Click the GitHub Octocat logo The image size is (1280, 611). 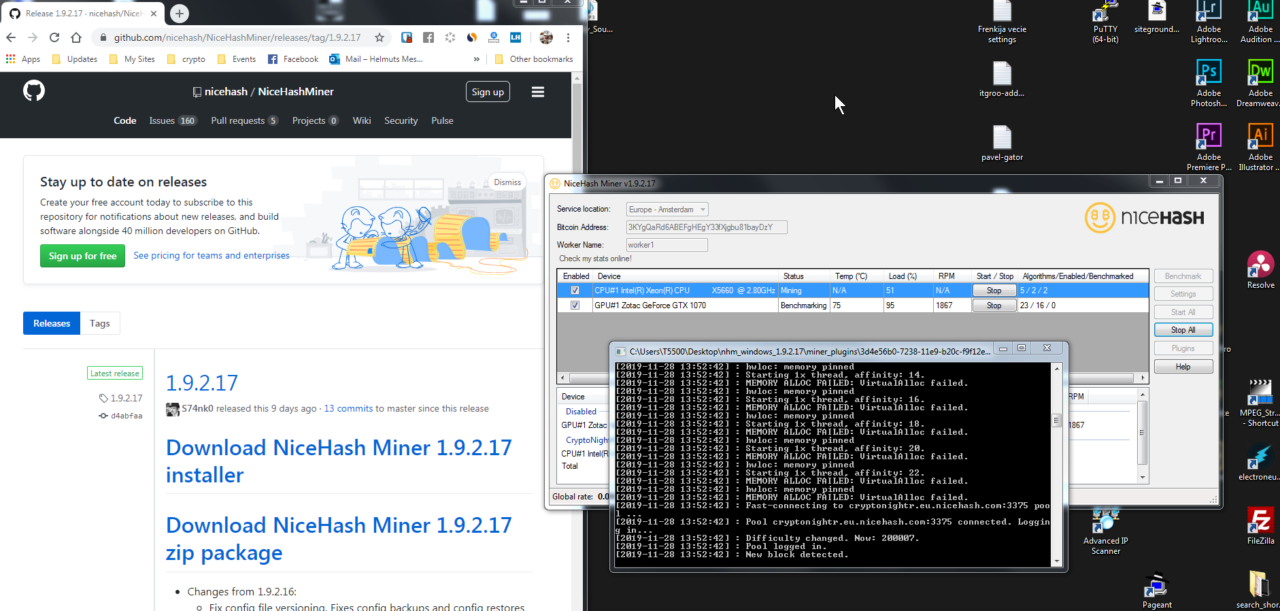point(34,90)
